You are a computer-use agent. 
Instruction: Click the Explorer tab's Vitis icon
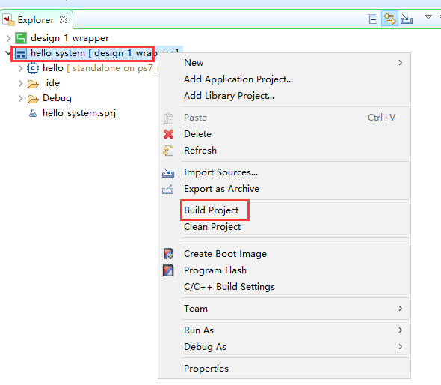click(8, 19)
